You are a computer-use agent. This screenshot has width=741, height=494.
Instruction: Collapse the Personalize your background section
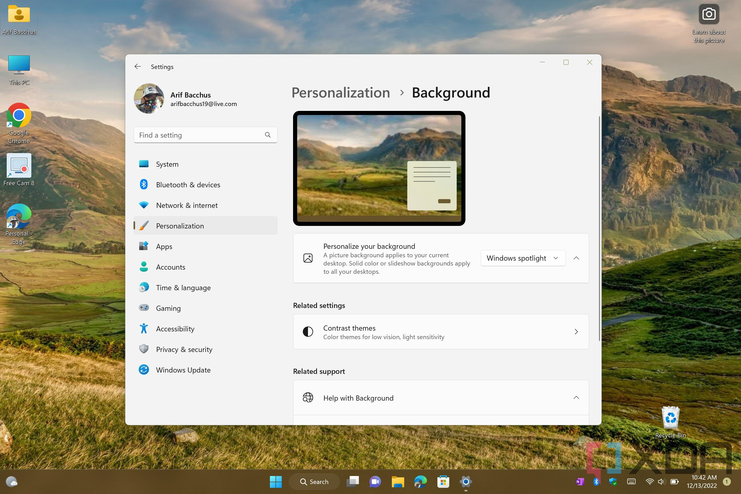coord(576,258)
